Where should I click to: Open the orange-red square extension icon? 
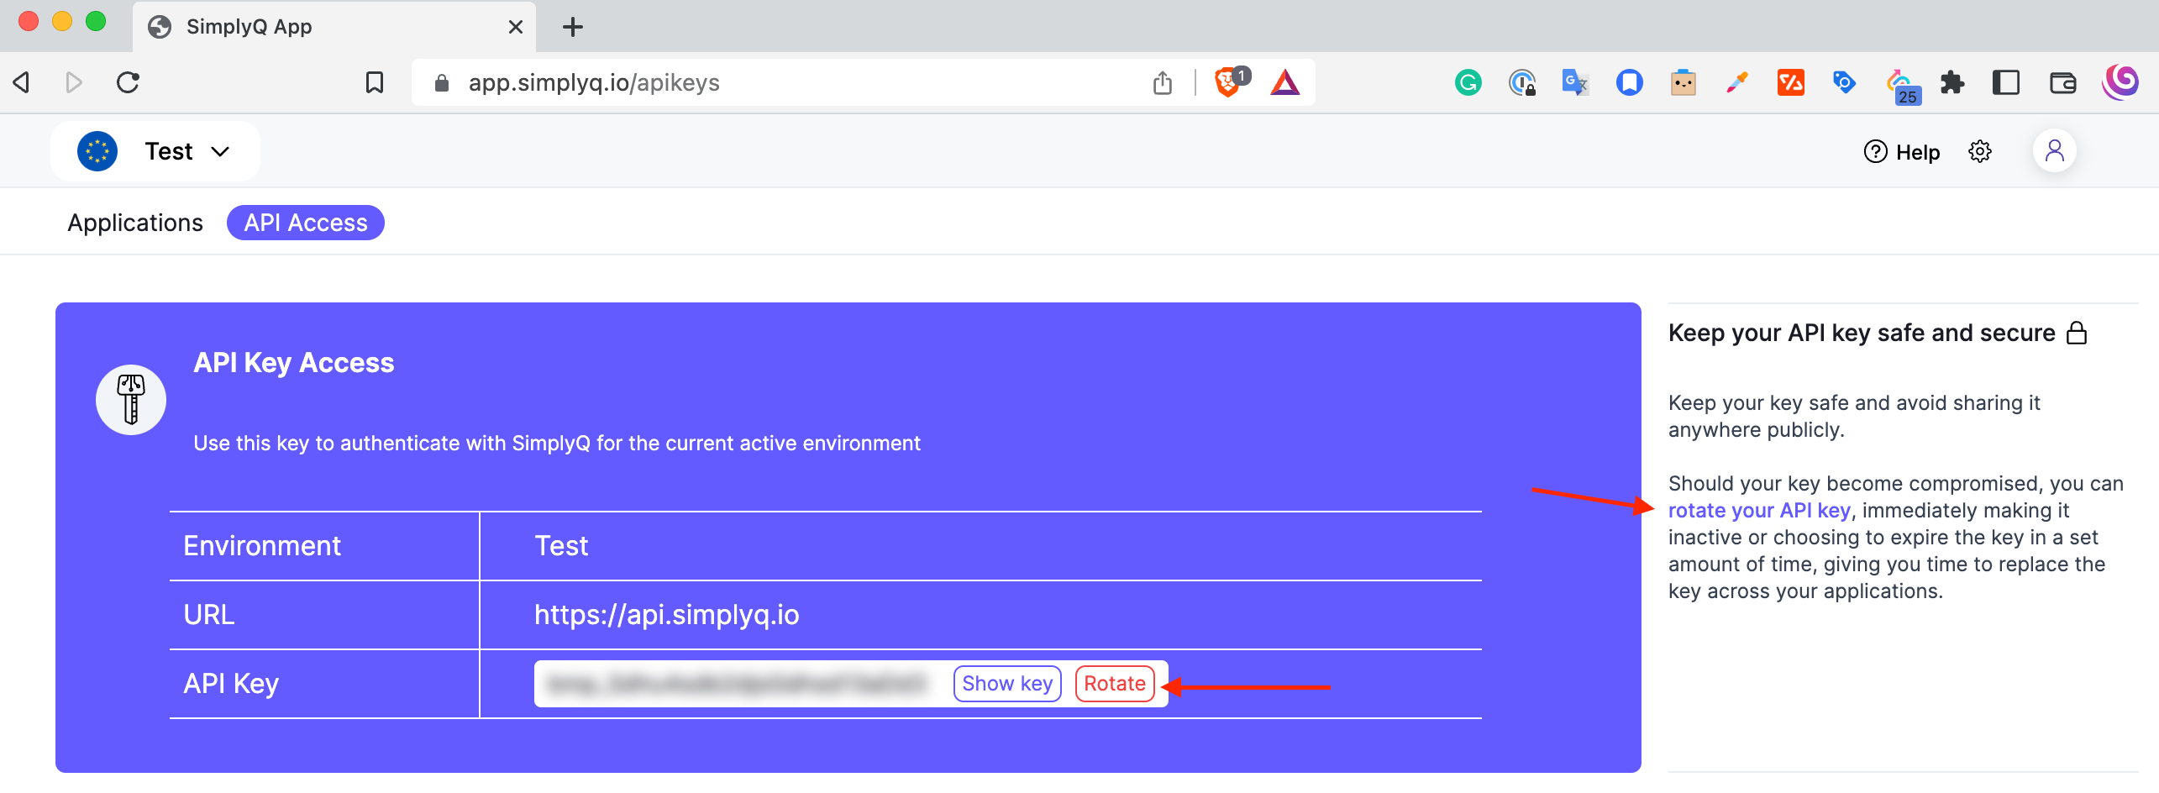click(1791, 82)
